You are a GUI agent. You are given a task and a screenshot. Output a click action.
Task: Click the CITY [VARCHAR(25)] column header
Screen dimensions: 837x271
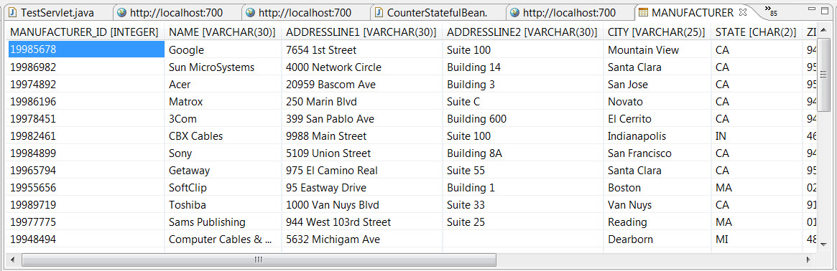point(657,32)
